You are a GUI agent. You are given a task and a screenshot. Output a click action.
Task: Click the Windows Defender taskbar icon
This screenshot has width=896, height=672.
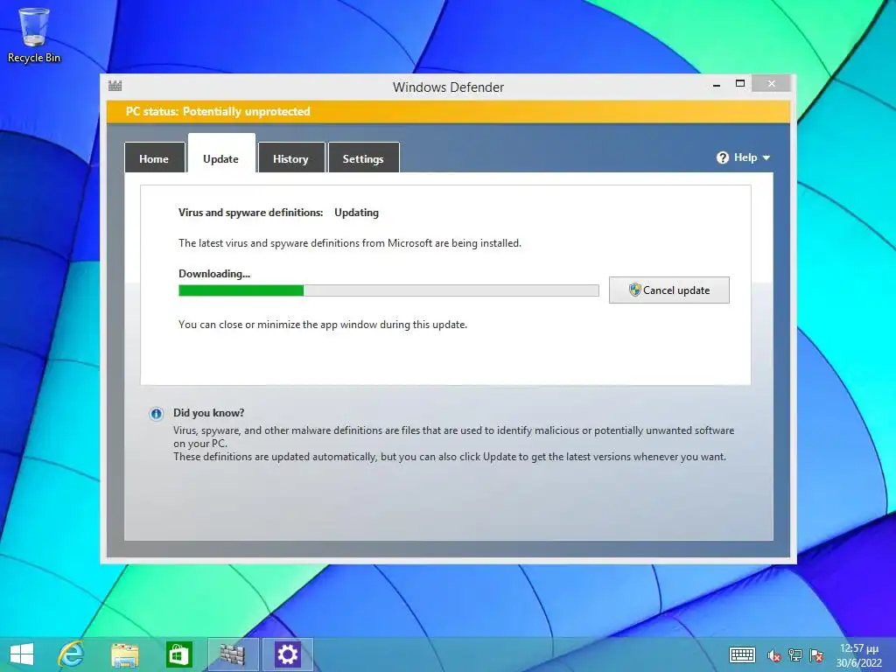(x=233, y=654)
